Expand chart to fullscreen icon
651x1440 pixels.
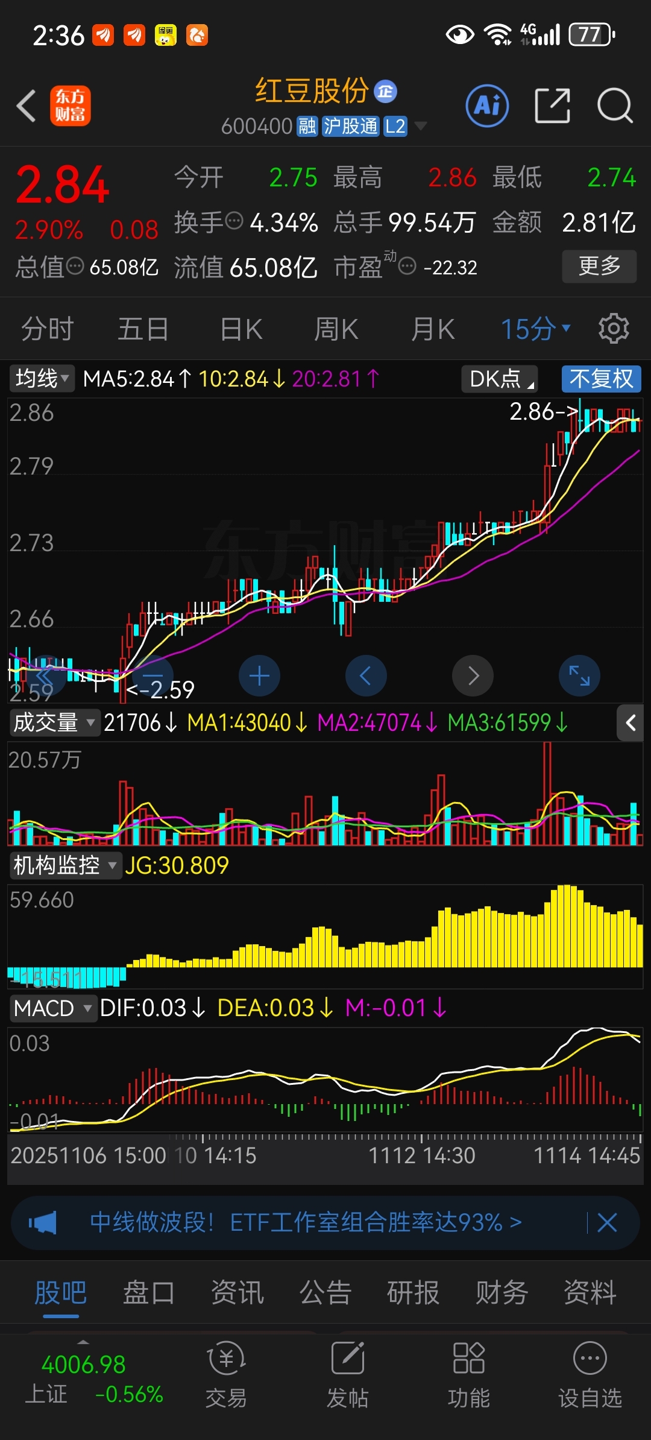580,676
